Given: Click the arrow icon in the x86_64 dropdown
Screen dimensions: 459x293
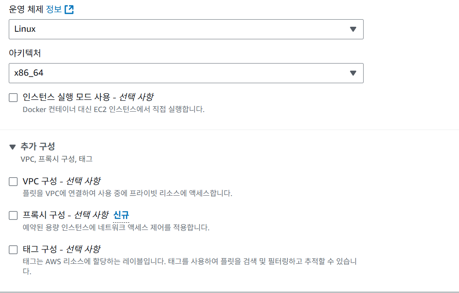Looking at the screenshot, I should (353, 73).
